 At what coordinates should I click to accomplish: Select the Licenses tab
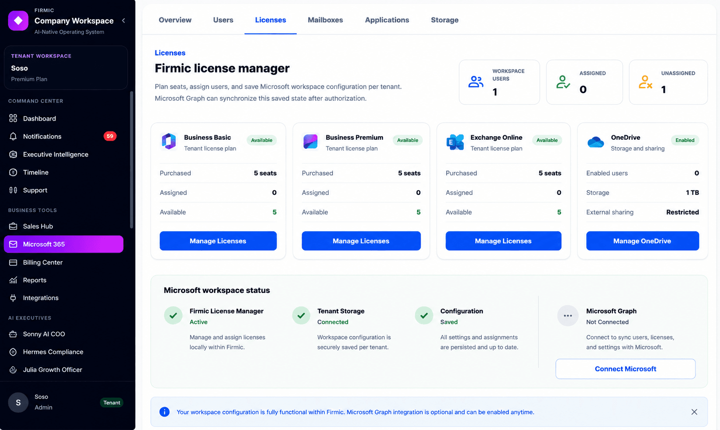point(271,20)
